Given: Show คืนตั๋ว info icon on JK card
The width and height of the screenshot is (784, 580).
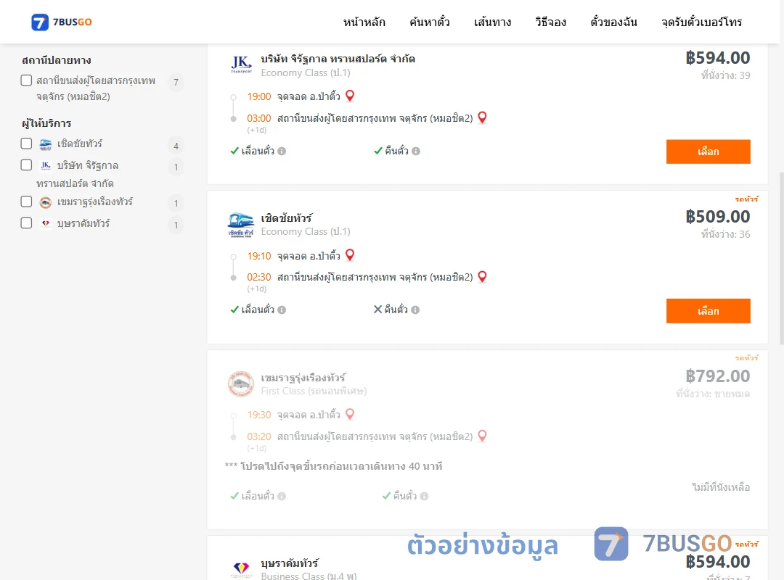Looking at the screenshot, I should 416,151.
